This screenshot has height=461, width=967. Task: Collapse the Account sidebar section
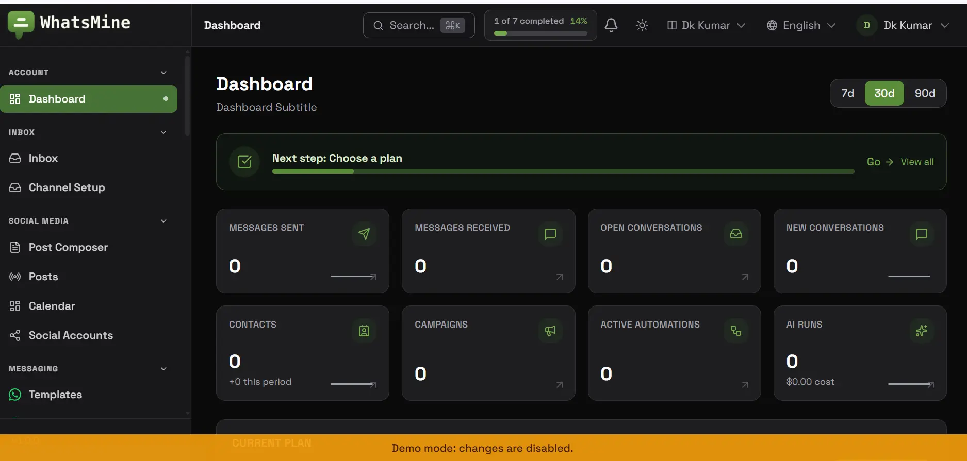(163, 73)
